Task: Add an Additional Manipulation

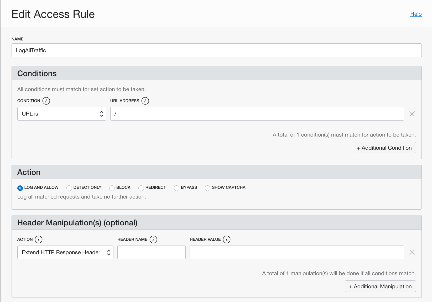Action: pyautogui.click(x=380, y=287)
